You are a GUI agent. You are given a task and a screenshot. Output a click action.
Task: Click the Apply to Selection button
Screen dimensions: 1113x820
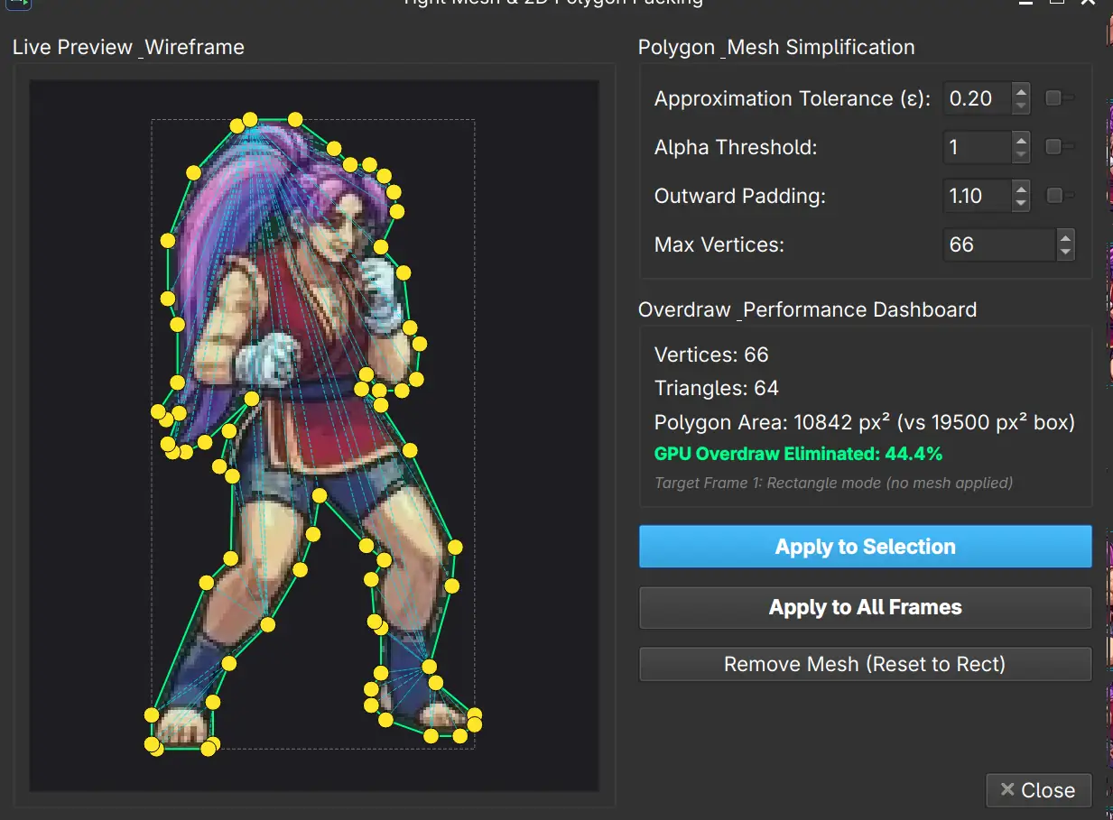(865, 547)
